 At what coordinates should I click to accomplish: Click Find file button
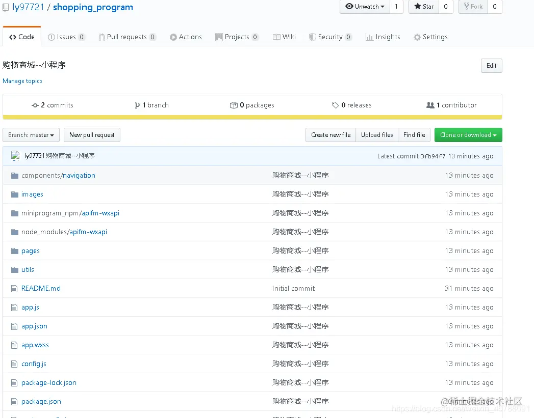pyautogui.click(x=414, y=135)
